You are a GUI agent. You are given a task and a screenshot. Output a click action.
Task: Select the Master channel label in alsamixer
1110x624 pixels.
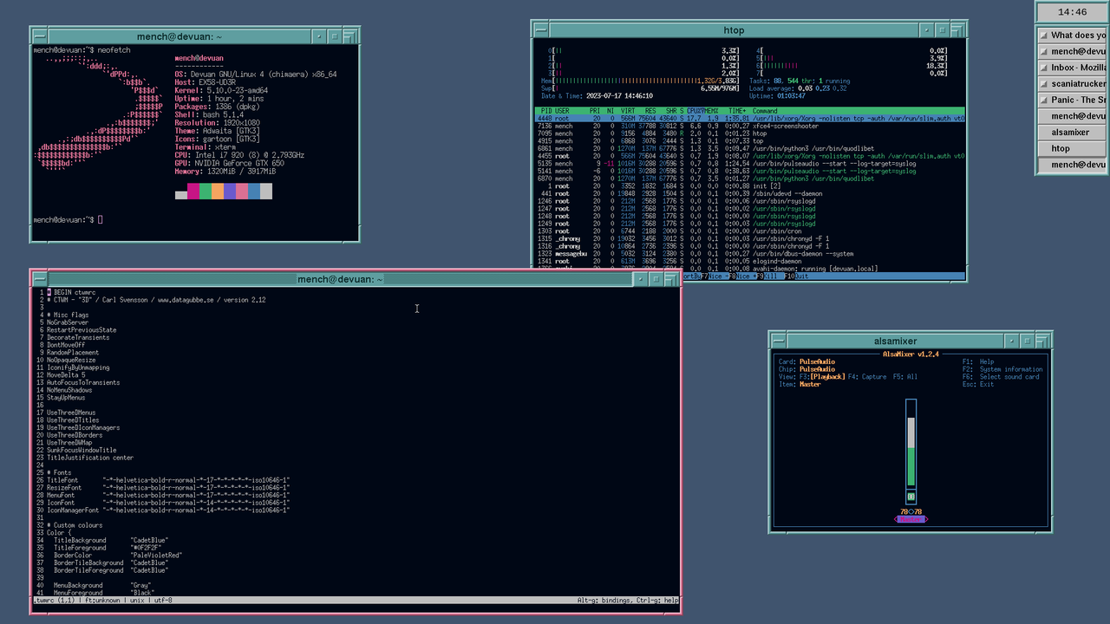[x=911, y=520]
